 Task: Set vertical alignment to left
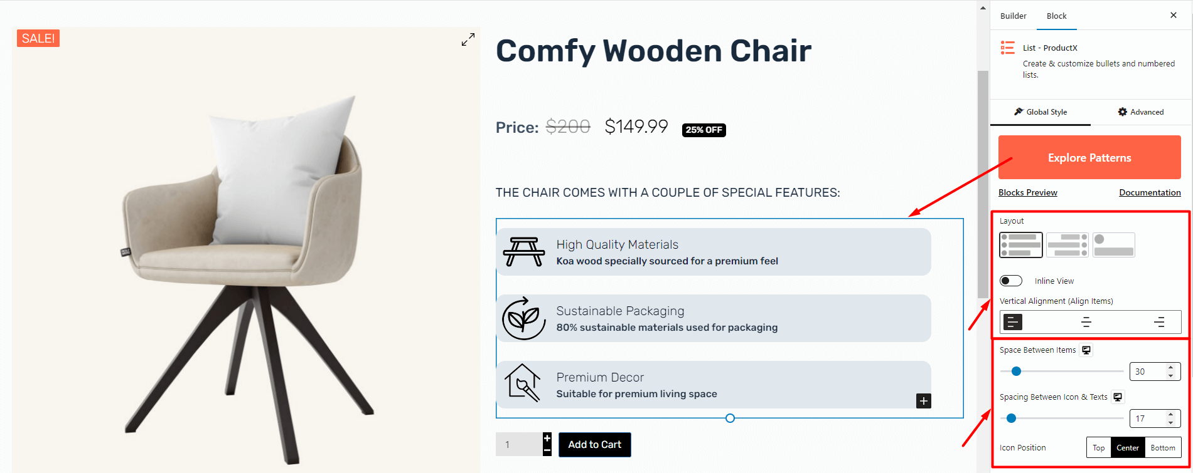coord(1013,322)
